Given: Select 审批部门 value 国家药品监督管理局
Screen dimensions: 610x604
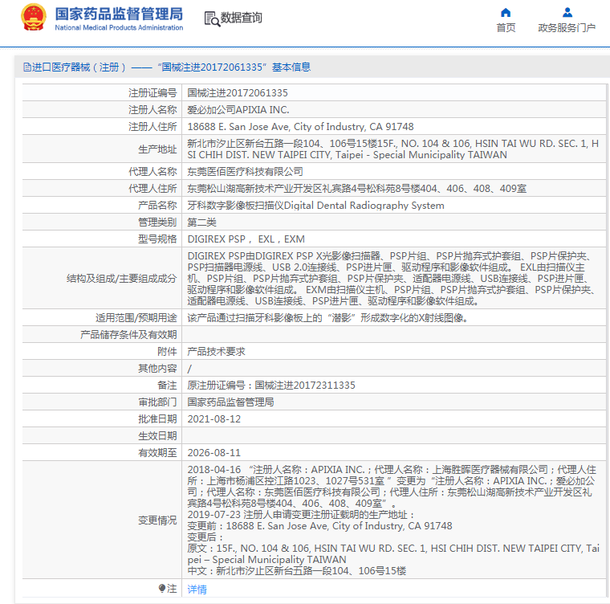Looking at the screenshot, I should (230, 402).
